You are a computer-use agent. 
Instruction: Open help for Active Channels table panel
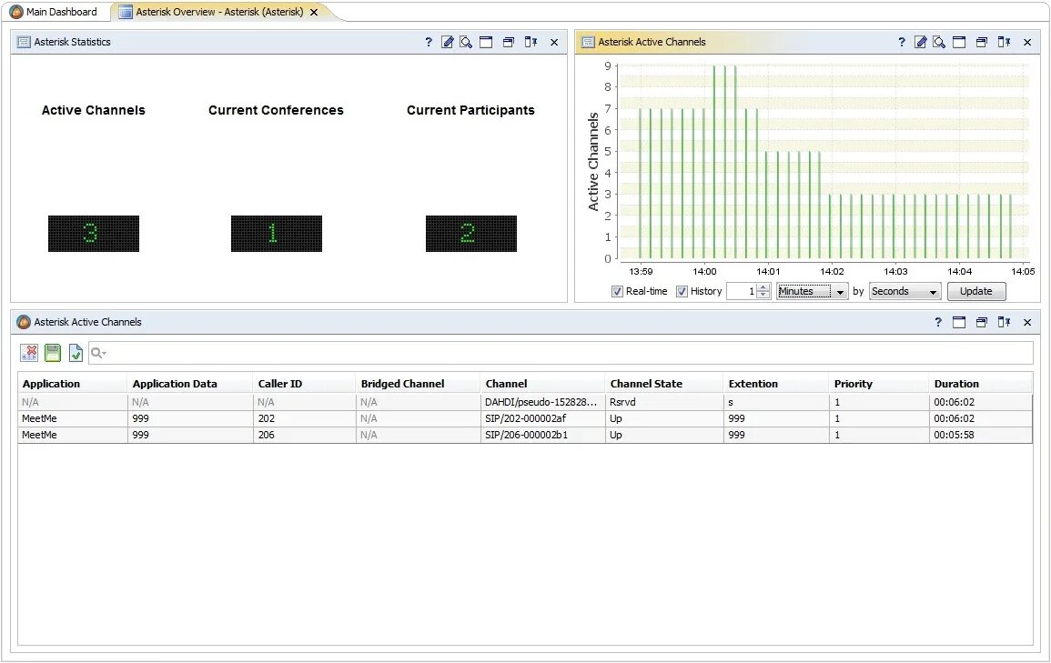pyautogui.click(x=938, y=321)
